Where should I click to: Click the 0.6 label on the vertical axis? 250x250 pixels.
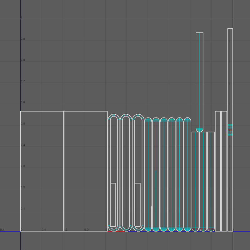(x=23, y=102)
